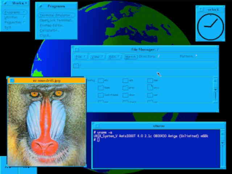Click the Match button in File Manager
This screenshot has height=174, width=232.
pyautogui.click(x=130, y=57)
